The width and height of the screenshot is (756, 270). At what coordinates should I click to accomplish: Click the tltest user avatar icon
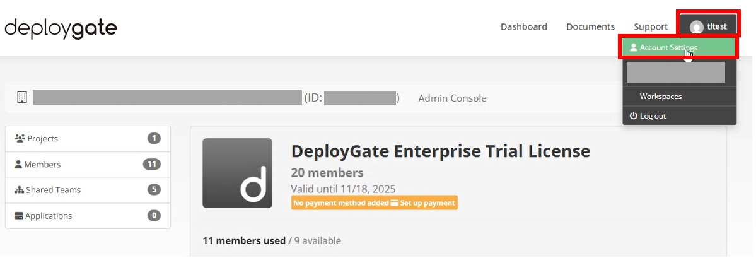pyautogui.click(x=696, y=27)
